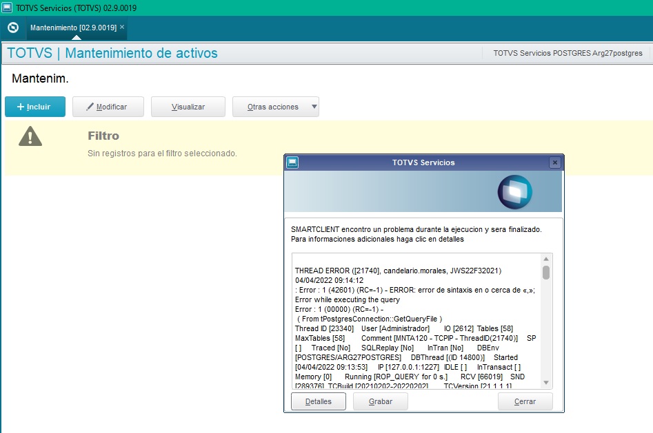Click the error log scroll up arrow
653x433 pixels.
pos(546,259)
